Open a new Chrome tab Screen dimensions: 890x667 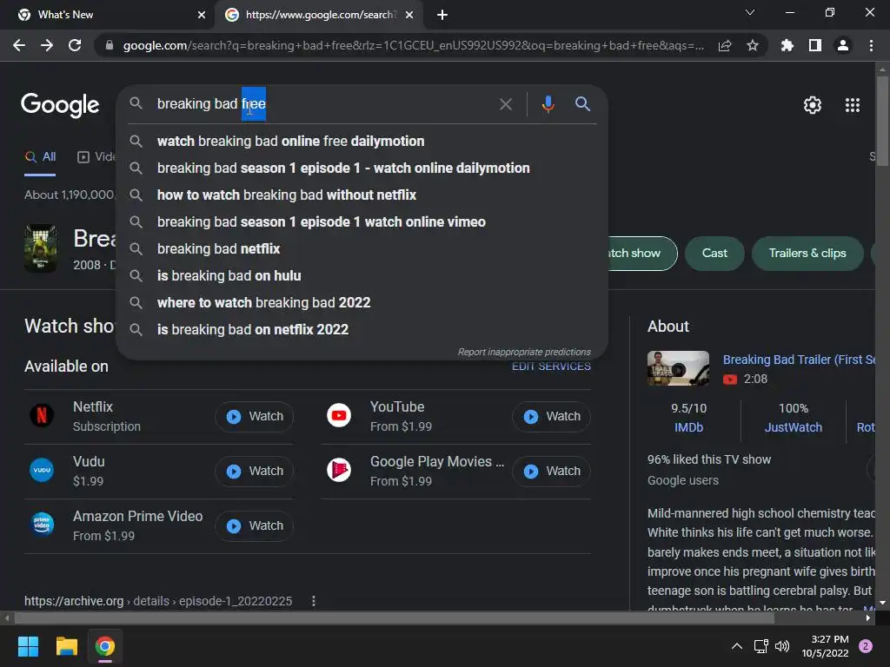[x=442, y=15]
